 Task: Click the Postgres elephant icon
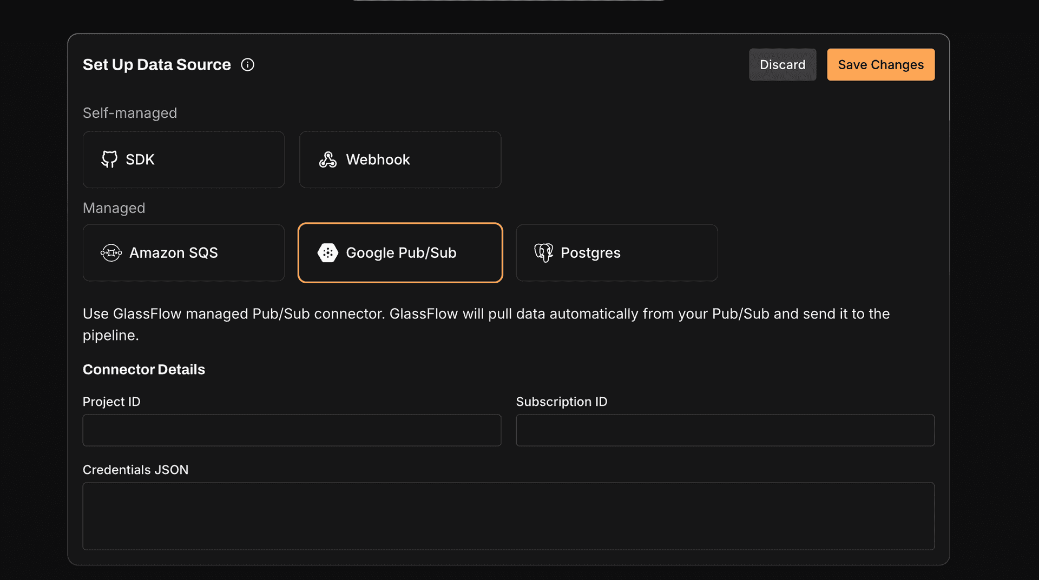tap(543, 253)
